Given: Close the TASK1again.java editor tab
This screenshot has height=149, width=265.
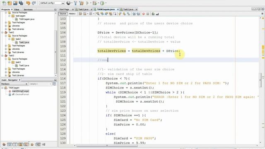Looking at the screenshot, I should pos(118,10).
